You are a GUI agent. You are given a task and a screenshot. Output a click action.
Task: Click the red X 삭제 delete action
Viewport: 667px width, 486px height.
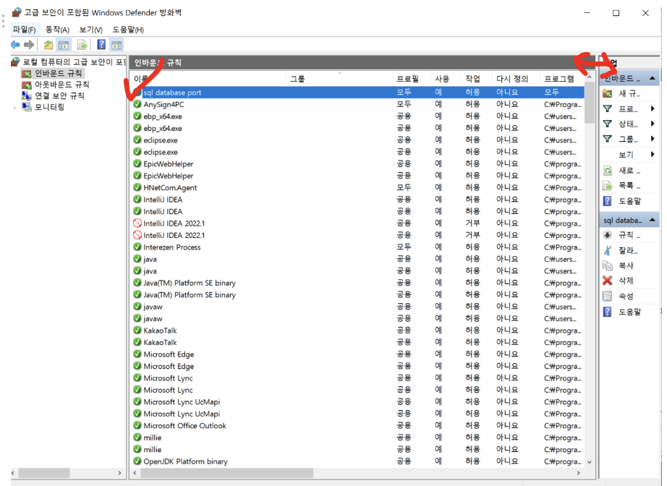click(628, 280)
